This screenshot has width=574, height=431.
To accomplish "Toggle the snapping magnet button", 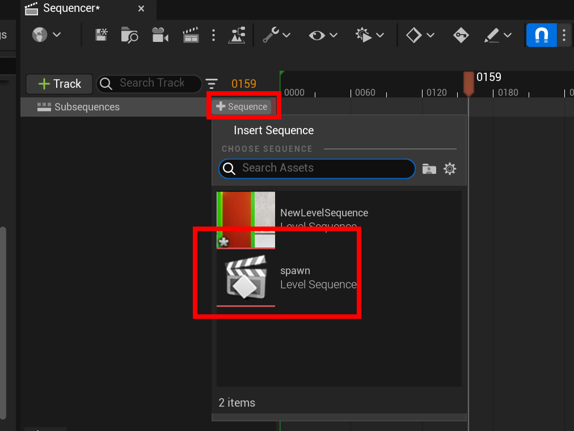I will [542, 35].
